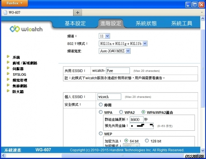
Task: Close the Firefox window
Action: pyautogui.click(x=201, y=5)
